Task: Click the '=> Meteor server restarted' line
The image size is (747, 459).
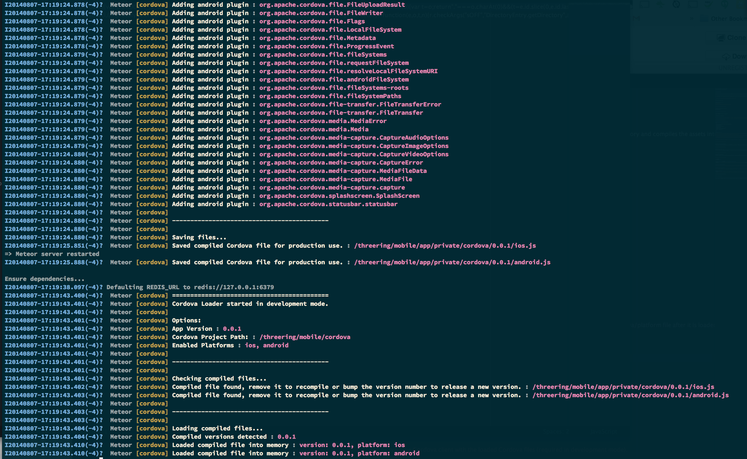Action: (52, 254)
